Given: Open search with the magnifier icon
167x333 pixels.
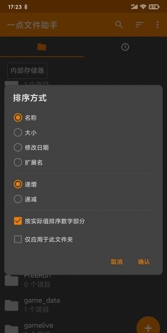Looking at the screenshot, I should (x=119, y=25).
